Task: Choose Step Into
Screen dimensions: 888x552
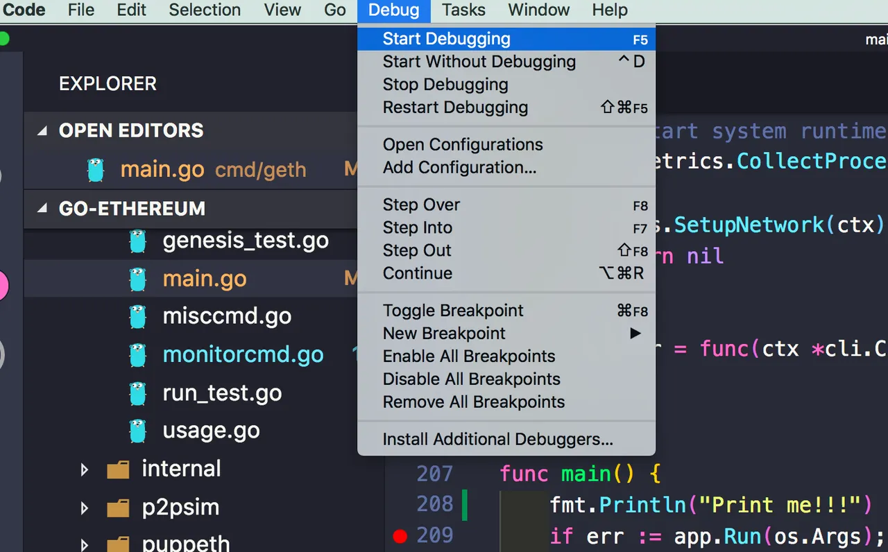Action: 506,227
